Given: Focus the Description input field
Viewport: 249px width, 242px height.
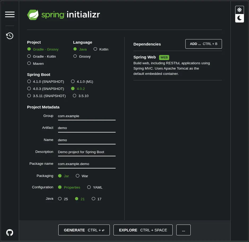Looking at the screenshot, I should tap(87, 152).
